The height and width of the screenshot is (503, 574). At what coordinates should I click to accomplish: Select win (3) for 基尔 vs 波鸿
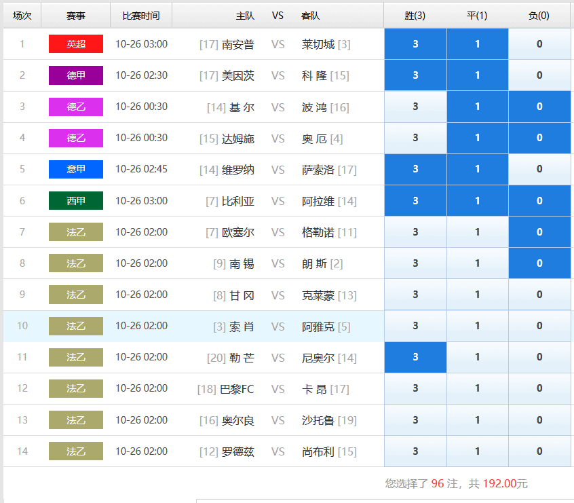click(x=415, y=107)
